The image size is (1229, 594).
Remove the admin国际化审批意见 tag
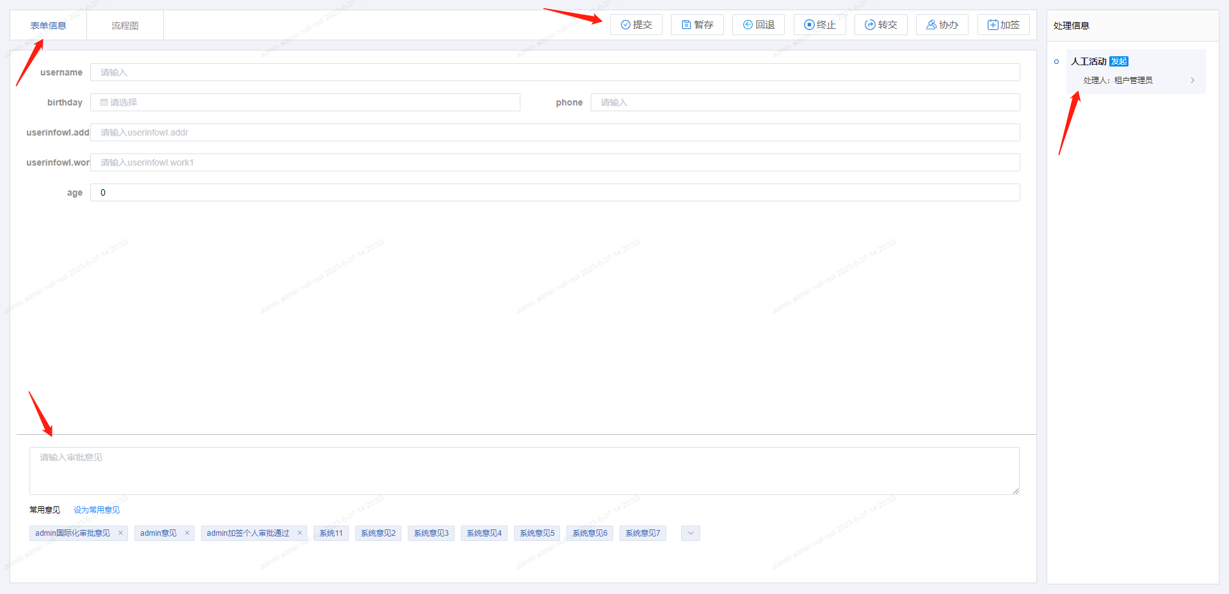(x=120, y=533)
